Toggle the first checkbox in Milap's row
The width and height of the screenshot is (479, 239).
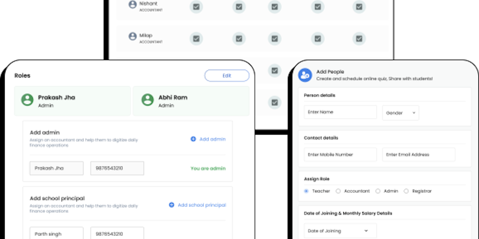(196, 39)
